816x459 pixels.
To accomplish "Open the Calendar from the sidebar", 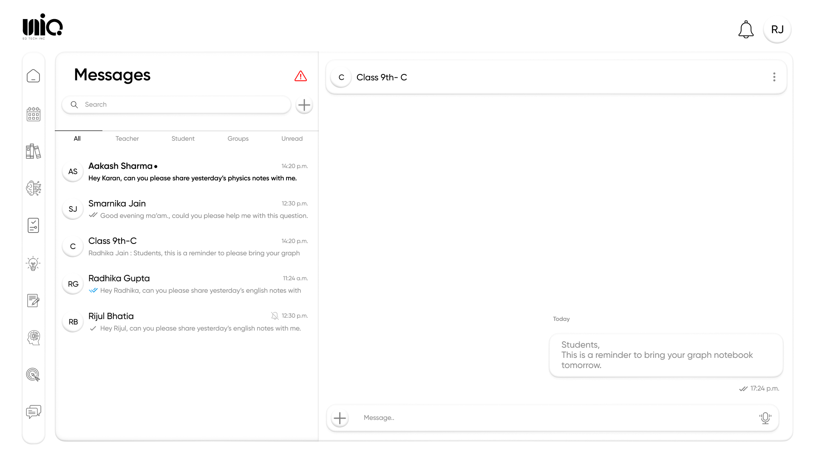I will point(33,114).
